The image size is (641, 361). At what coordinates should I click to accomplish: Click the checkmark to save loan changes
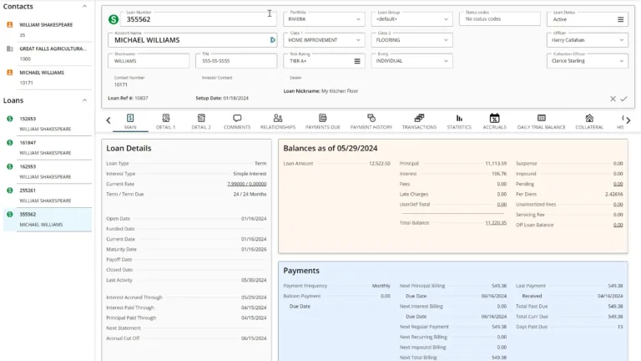tap(623, 99)
